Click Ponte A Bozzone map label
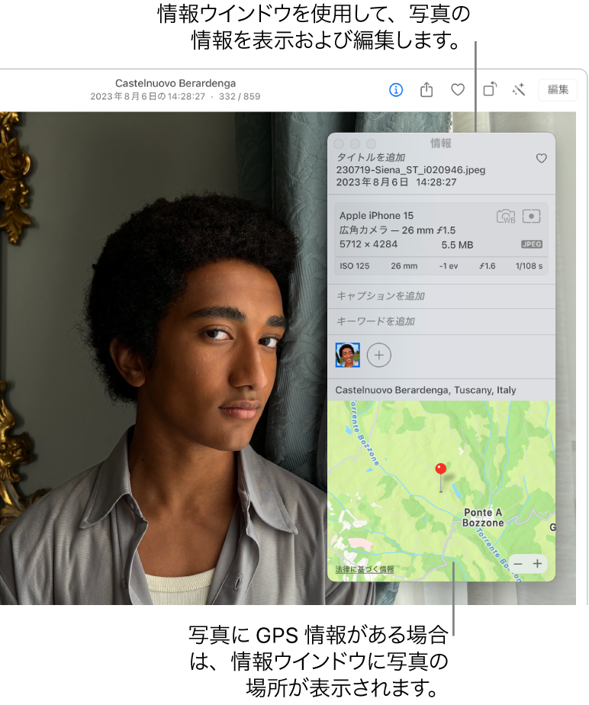This screenshot has width=589, height=705. pos(483,517)
